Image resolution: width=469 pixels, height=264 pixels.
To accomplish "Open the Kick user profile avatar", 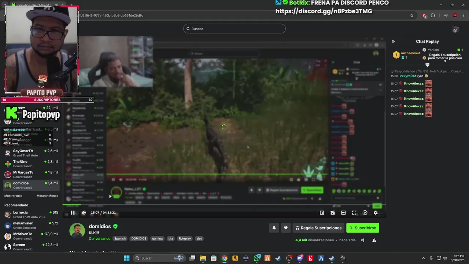I will 455,29.
